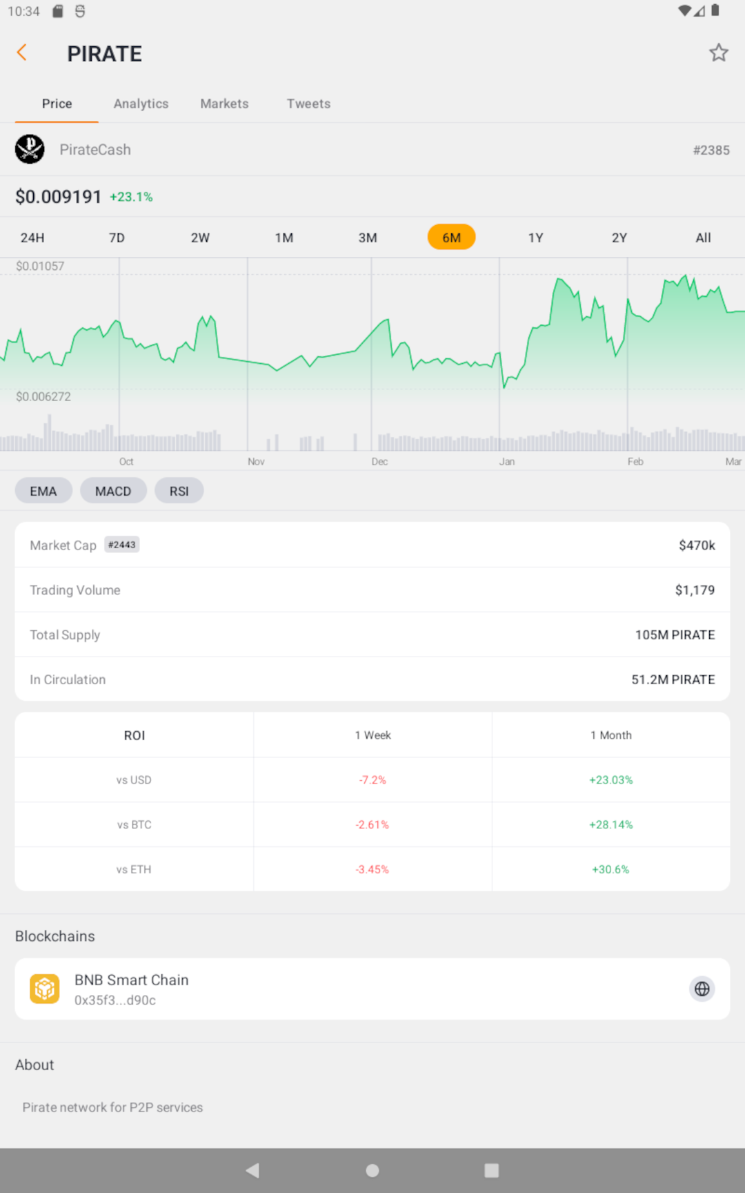Screen dimensions: 745x1193
Task: Tap the 0x35f3...d90c contract address
Action: [115, 1000]
